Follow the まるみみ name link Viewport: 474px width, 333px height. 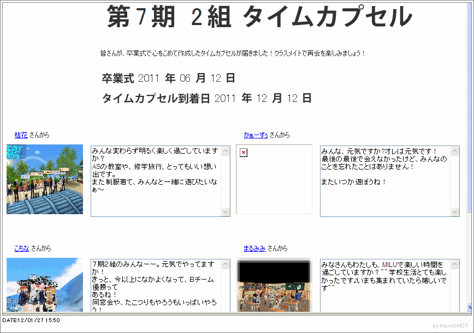[254, 249]
